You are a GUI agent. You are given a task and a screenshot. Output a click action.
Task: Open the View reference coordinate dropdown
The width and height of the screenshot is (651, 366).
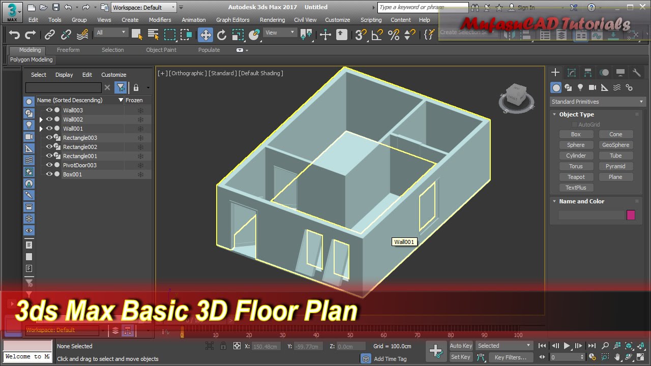tap(280, 33)
